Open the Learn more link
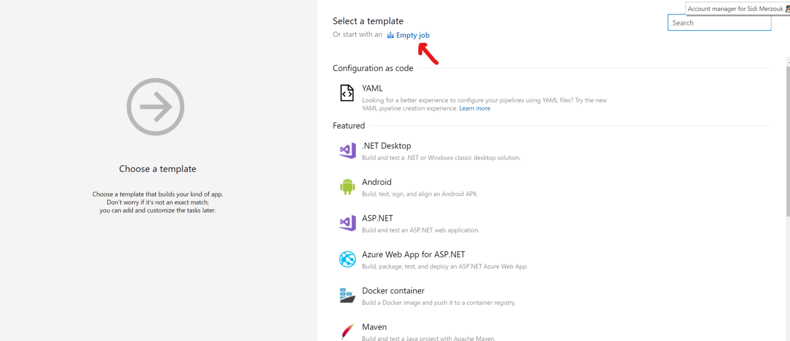The width and height of the screenshot is (790, 341). (x=474, y=108)
